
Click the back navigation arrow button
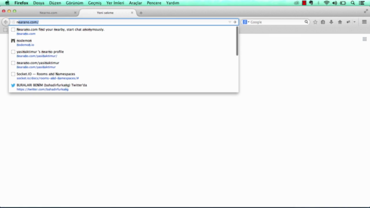(x=6, y=22)
